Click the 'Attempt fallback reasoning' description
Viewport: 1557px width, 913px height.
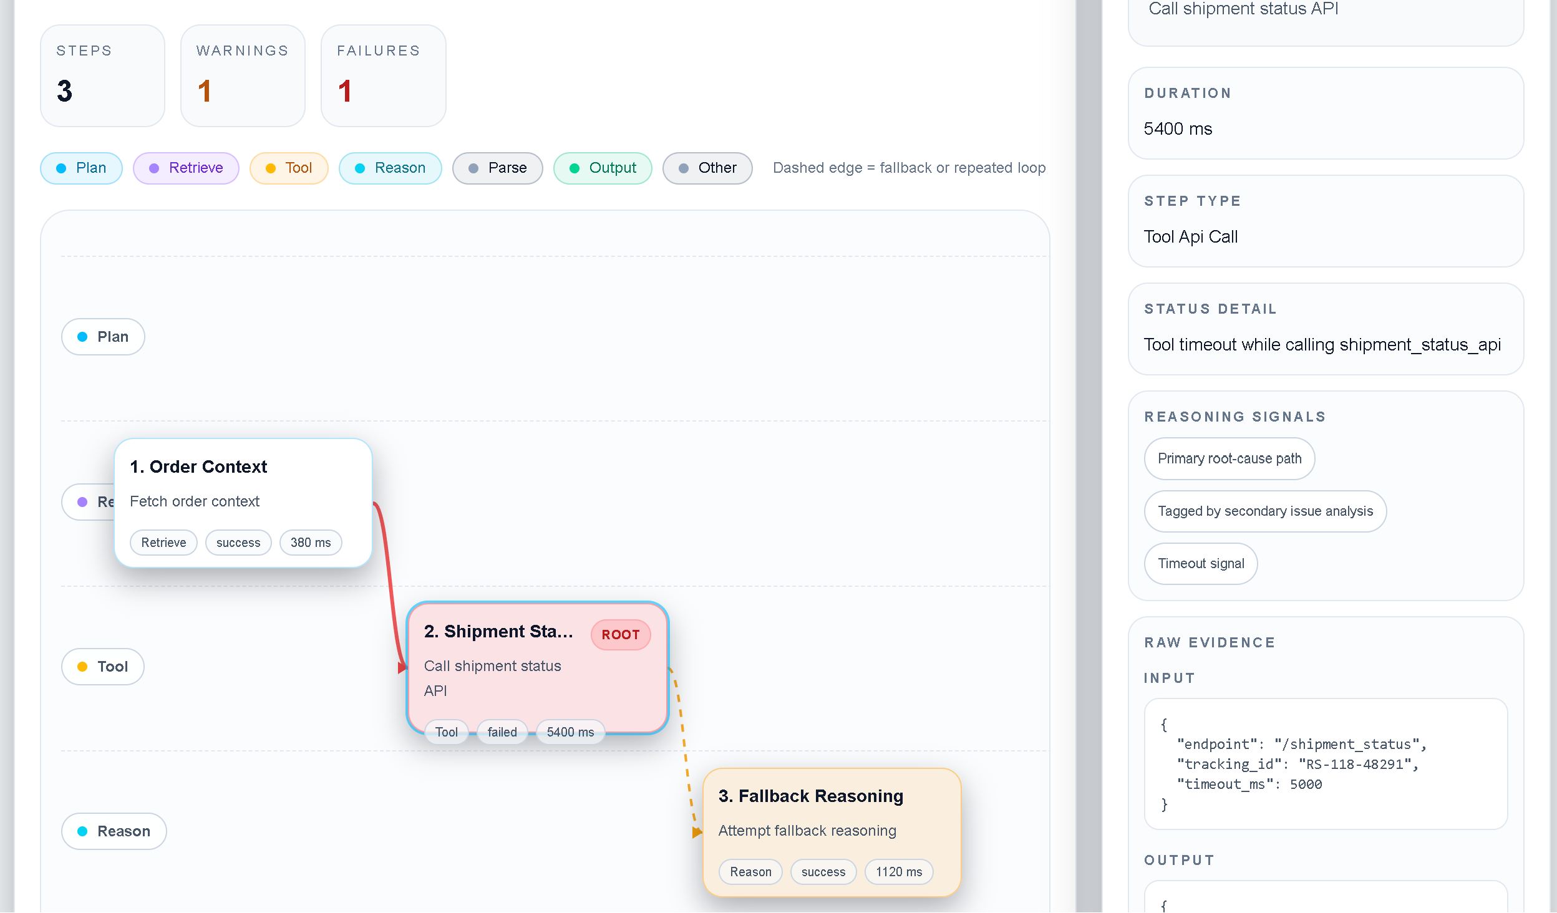(807, 831)
